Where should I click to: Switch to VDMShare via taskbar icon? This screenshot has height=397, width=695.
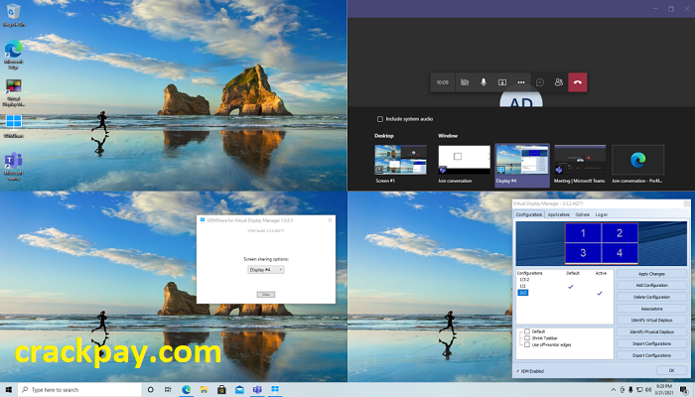(x=275, y=389)
